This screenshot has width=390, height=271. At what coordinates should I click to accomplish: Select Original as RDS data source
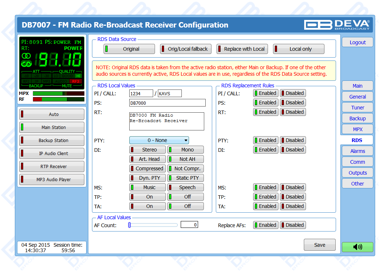[129, 49]
